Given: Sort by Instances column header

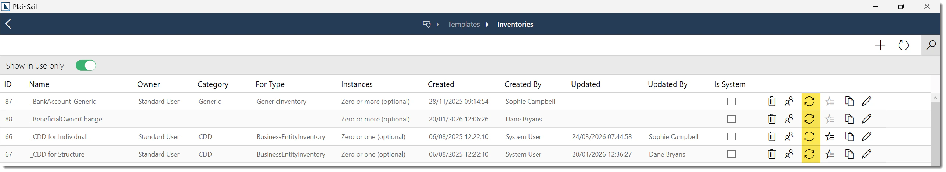Looking at the screenshot, I should coord(357,84).
